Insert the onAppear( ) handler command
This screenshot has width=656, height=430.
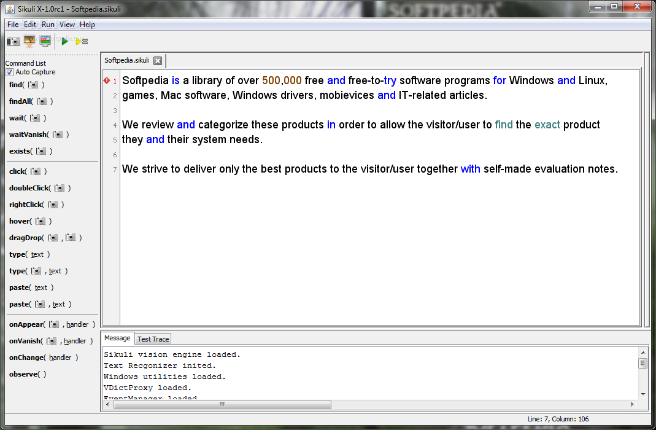[x=52, y=324]
